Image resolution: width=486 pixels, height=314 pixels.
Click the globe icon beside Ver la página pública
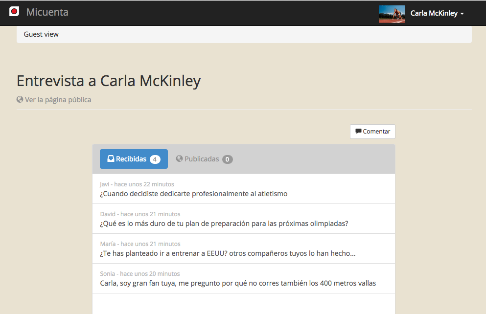[x=20, y=99]
